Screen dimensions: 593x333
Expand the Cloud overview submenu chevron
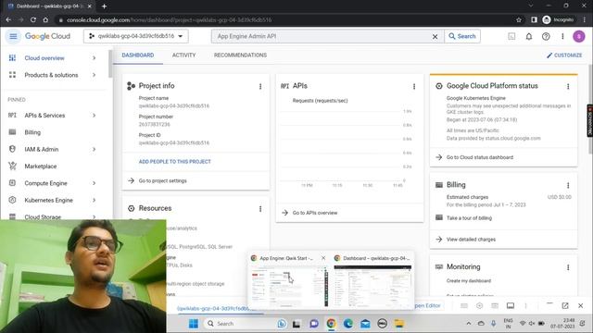coord(95,58)
